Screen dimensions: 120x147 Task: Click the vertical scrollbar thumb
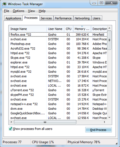pos(109,40)
